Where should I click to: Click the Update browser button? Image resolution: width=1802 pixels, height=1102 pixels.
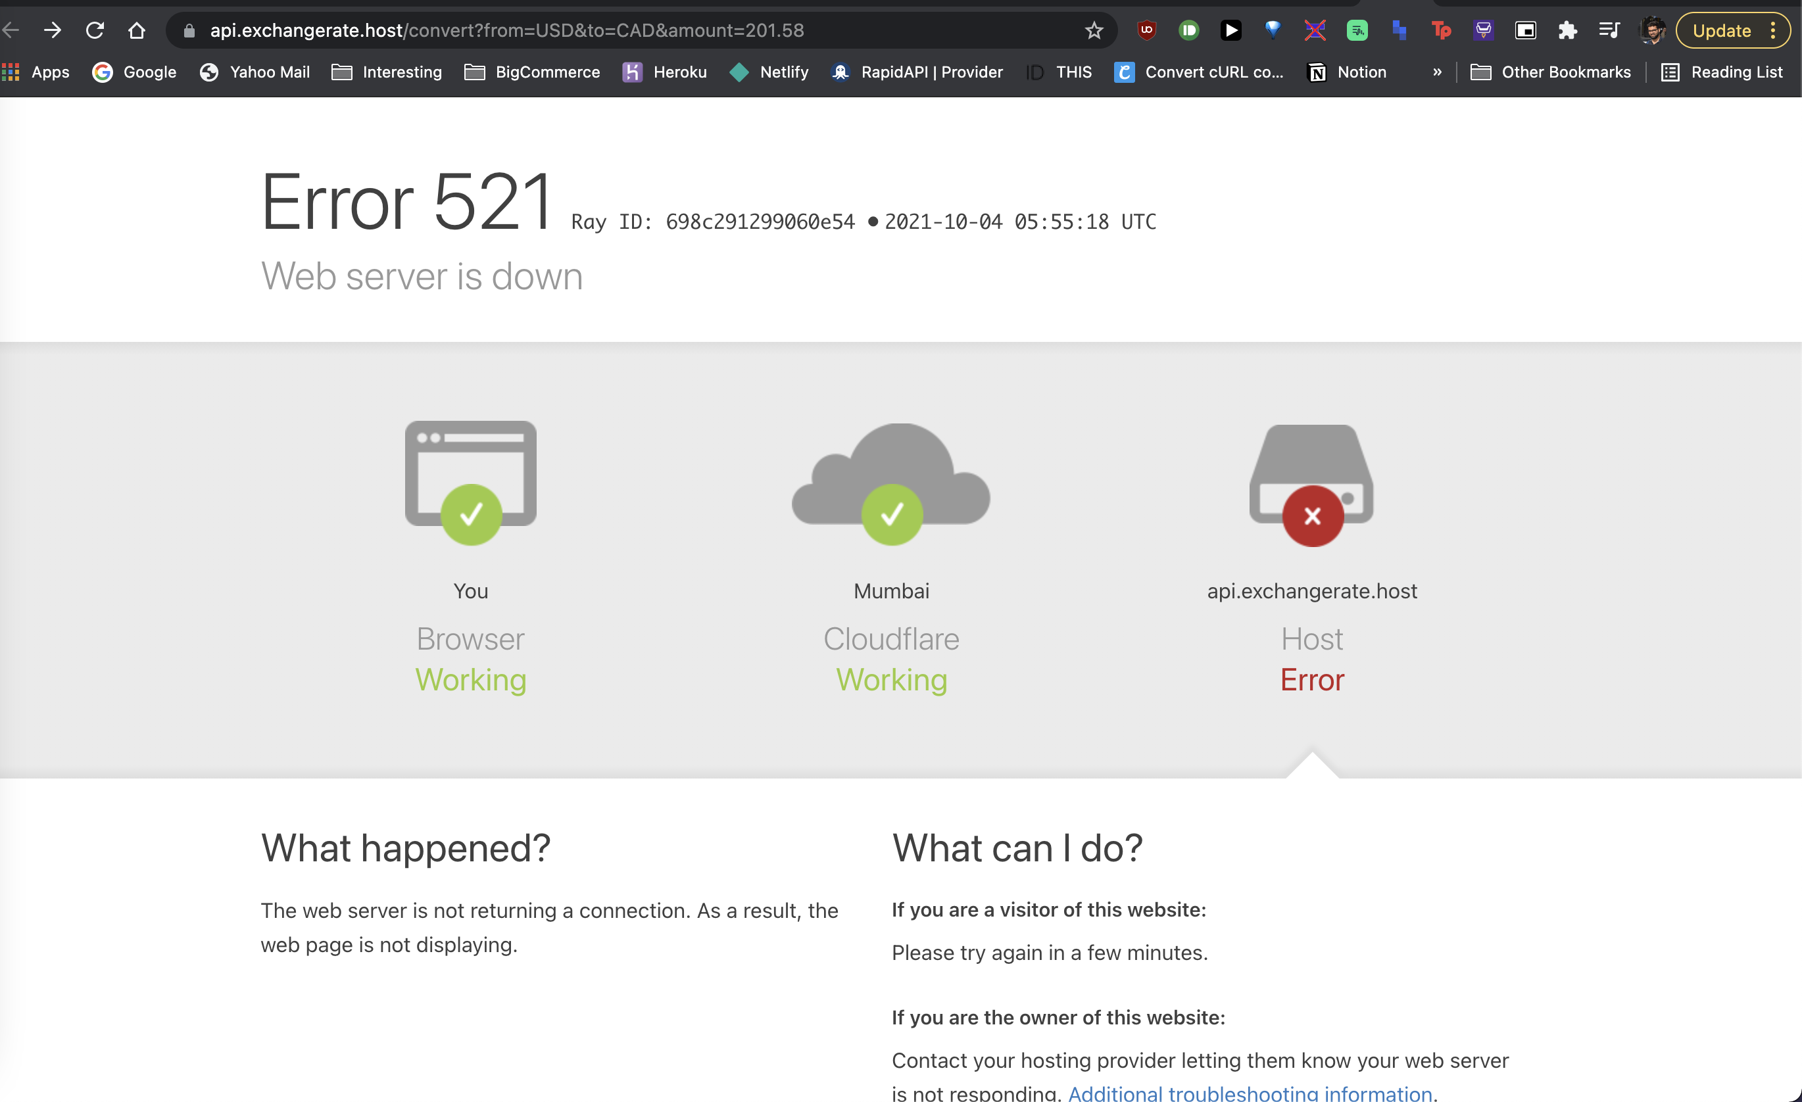click(1722, 30)
